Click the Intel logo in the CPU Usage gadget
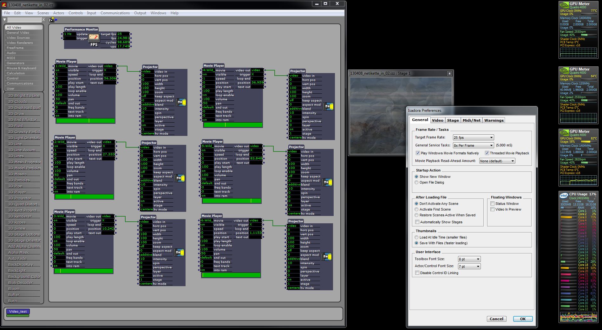The width and height of the screenshot is (602, 330). pyautogui.click(x=564, y=195)
